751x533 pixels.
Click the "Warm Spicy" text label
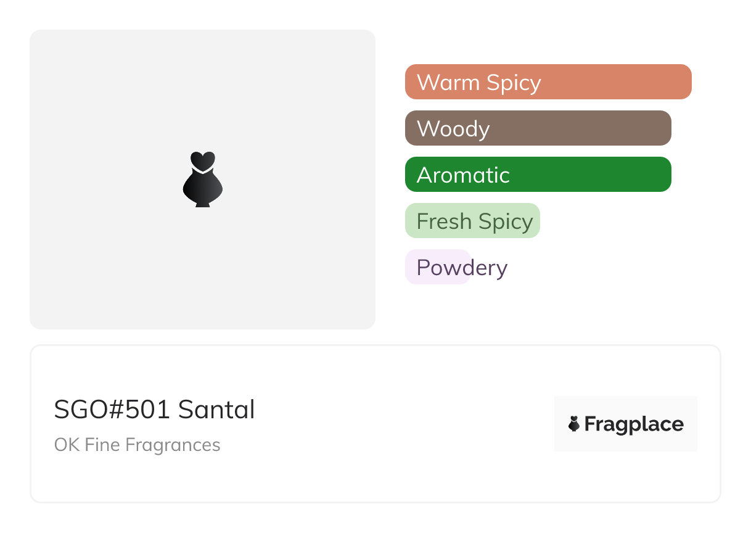pyautogui.click(x=478, y=82)
